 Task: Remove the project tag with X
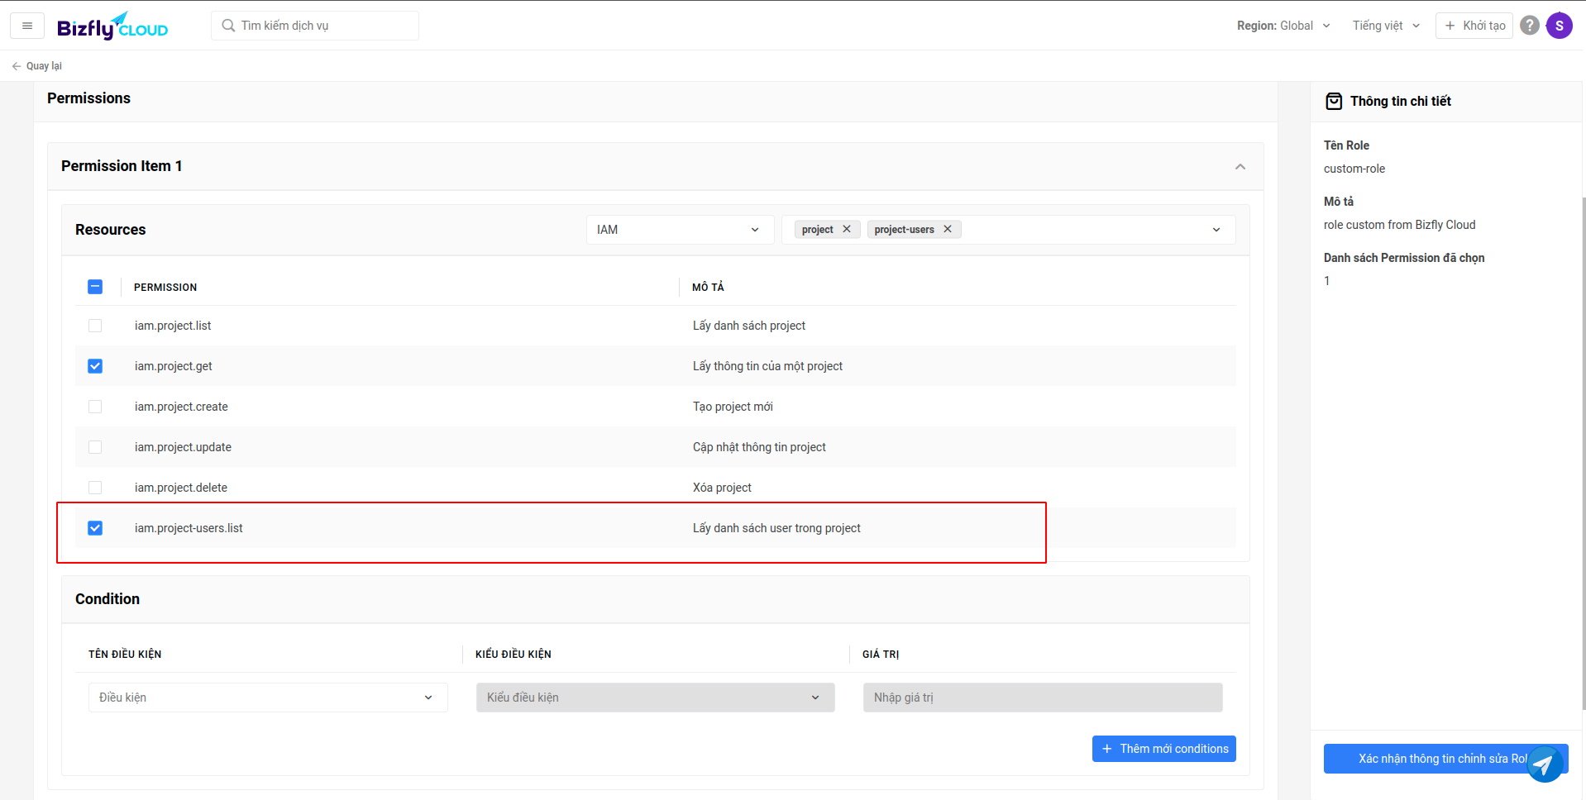847,230
